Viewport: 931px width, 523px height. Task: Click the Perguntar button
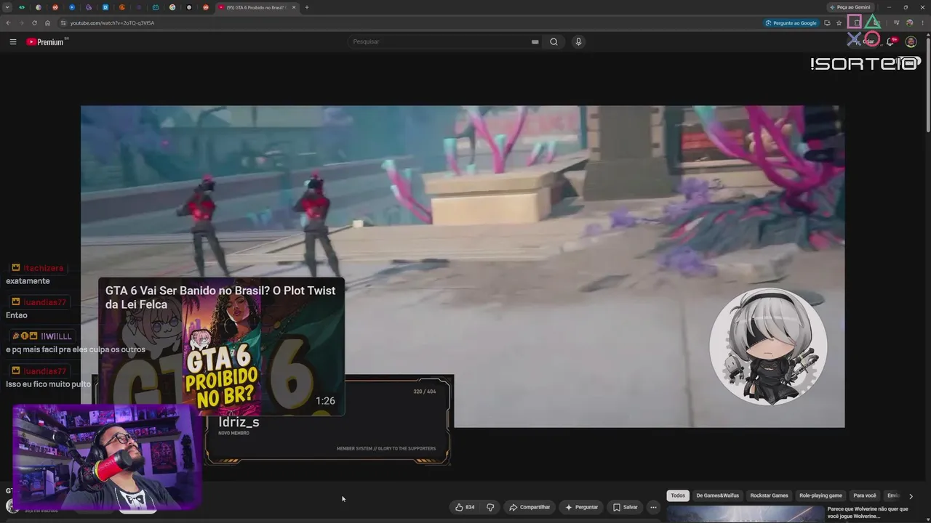tap(581, 507)
